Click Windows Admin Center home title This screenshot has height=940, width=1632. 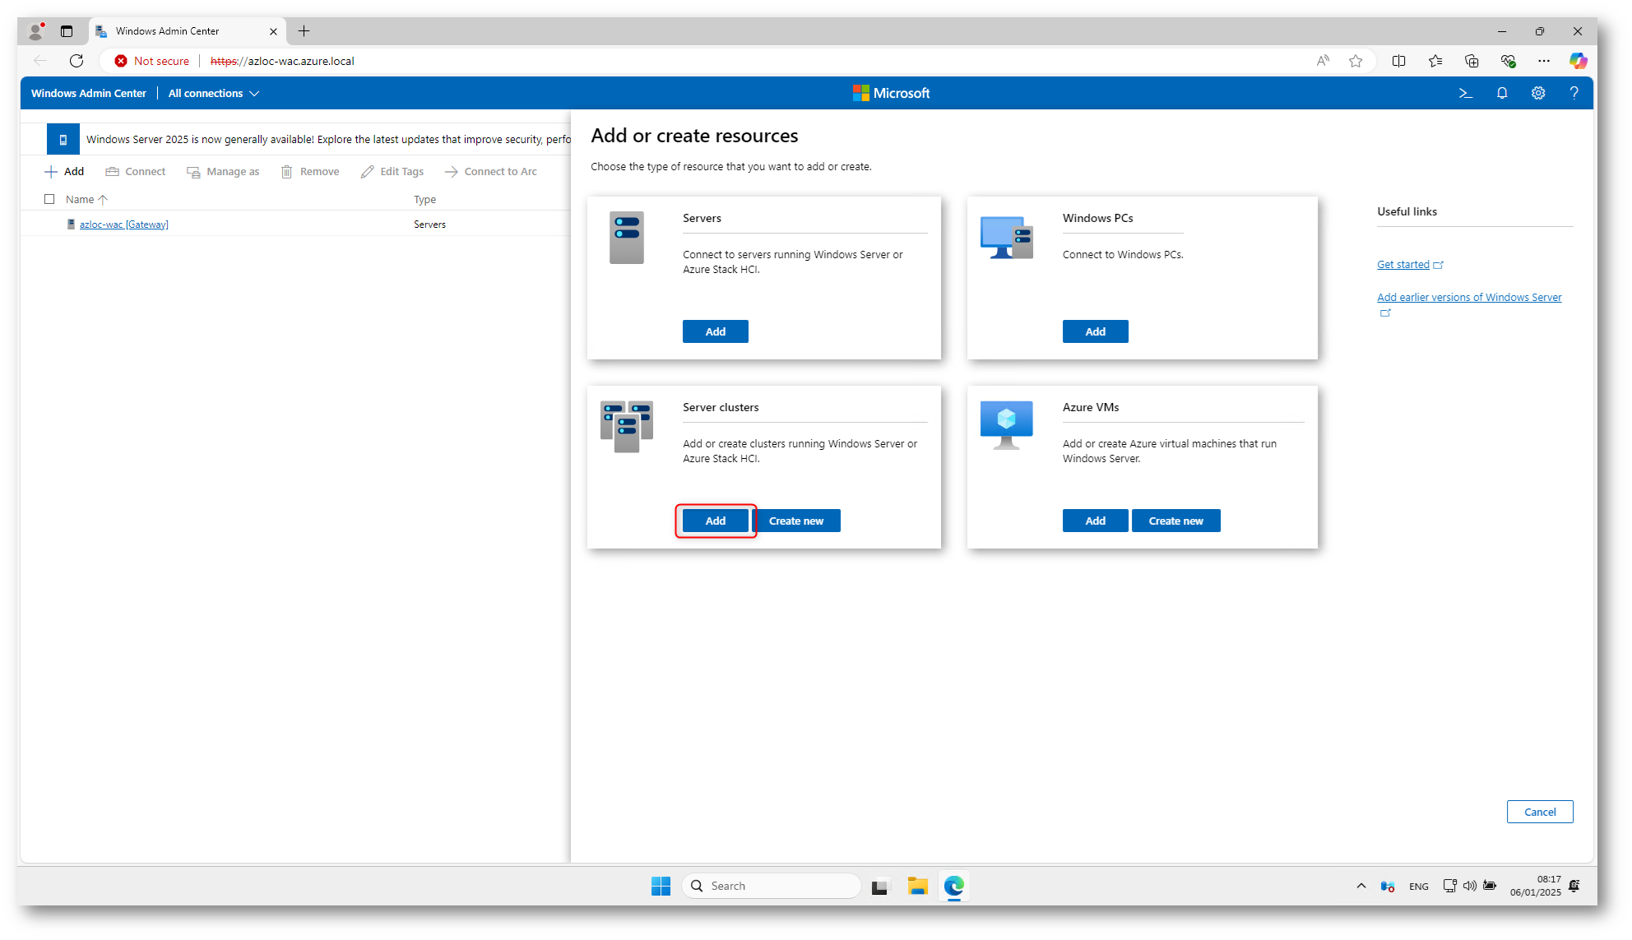[x=89, y=94]
